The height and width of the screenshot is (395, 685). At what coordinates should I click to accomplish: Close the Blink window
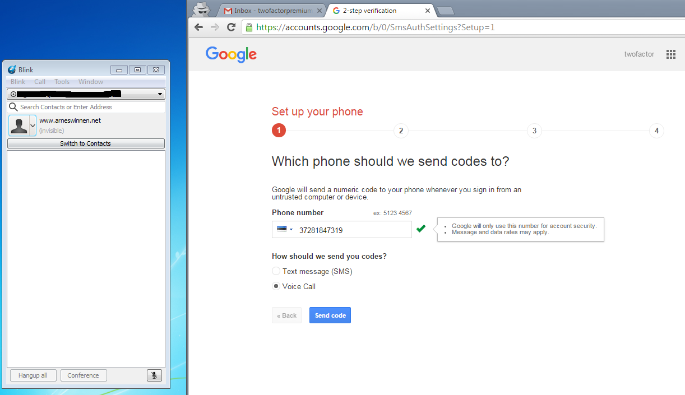[x=156, y=70]
